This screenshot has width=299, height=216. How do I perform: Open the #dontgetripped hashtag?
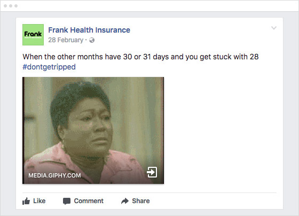(x=49, y=67)
